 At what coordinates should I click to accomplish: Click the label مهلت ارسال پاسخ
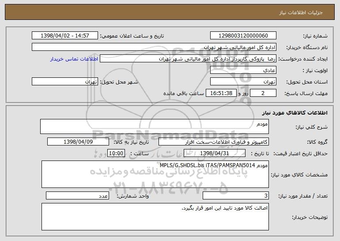click(306, 94)
